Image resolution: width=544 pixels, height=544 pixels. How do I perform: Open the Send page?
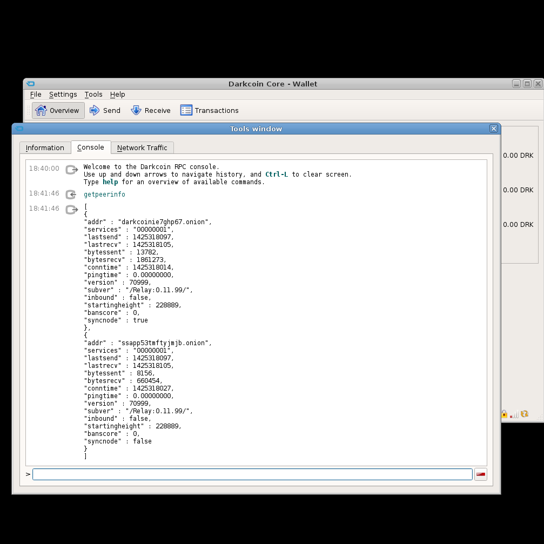(x=105, y=110)
